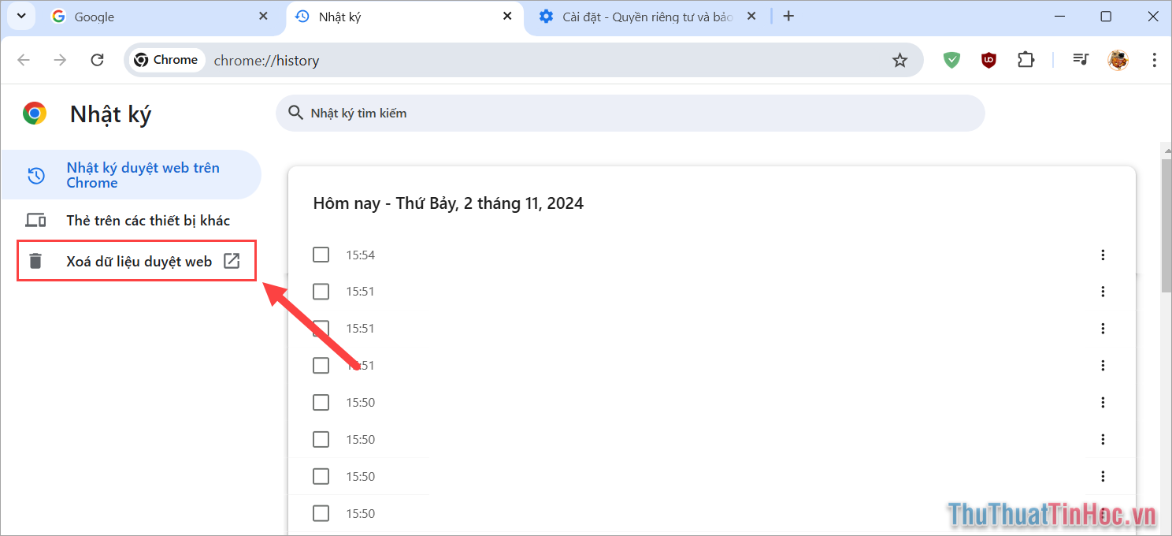The image size is (1172, 536).
Task: Open the uBlock Origin extension icon
Action: point(988,60)
